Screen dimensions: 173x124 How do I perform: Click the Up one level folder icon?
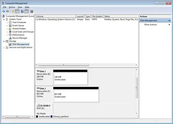13,11
